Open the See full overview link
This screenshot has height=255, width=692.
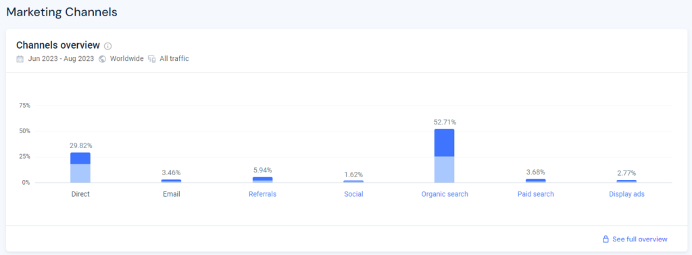(639, 239)
